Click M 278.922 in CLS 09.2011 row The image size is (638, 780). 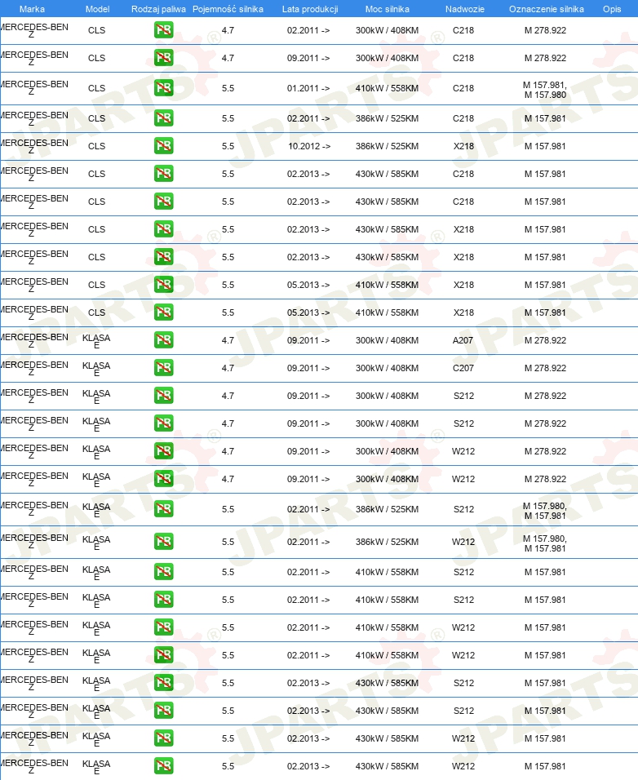(x=545, y=58)
